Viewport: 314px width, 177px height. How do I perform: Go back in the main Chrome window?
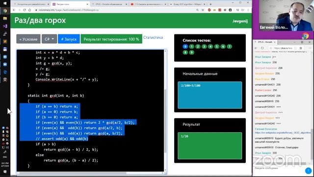14,10
